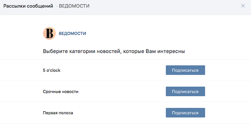Subscribe to the 5 o'clock newsletter

pos(185,70)
